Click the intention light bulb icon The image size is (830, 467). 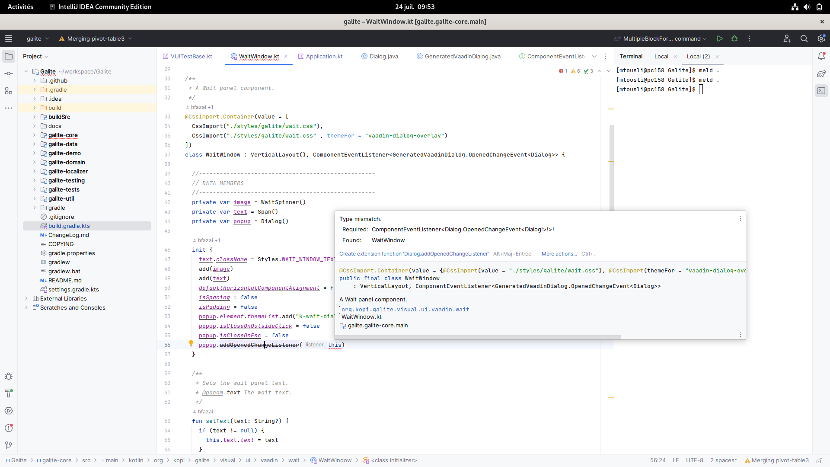pyautogui.click(x=191, y=343)
